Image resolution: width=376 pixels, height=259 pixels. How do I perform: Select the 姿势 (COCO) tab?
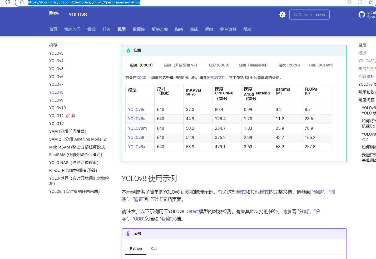[x=289, y=65]
